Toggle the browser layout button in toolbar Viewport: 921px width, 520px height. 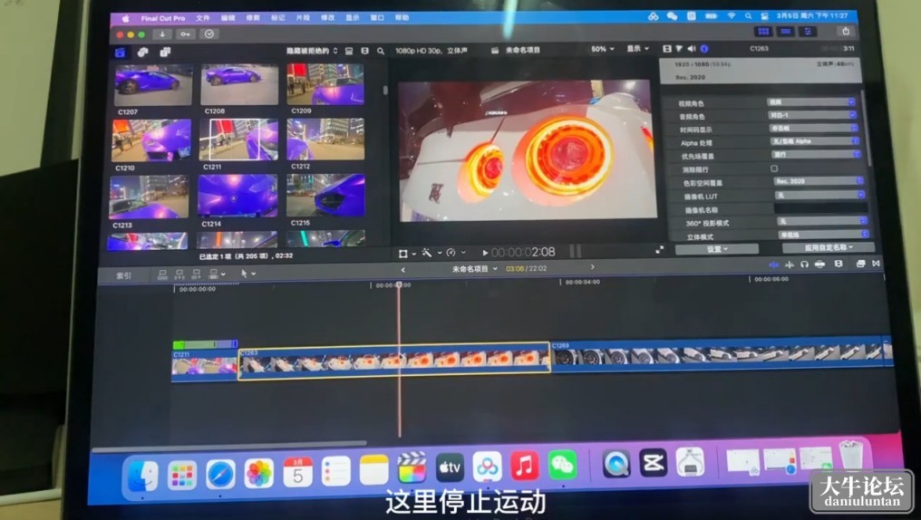point(763,31)
